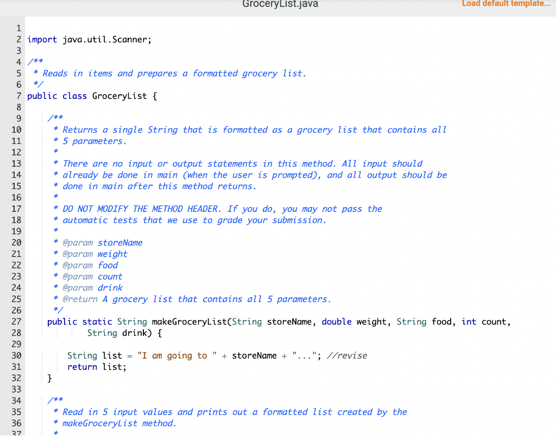Image resolution: width=556 pixels, height=439 pixels.
Task: Click the return list statement
Action: [x=98, y=366]
